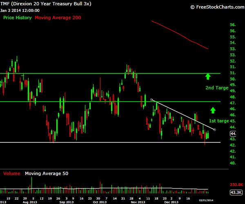Select the red 200 moving average line
This screenshot has width=245, height=204.
pyautogui.click(x=180, y=35)
